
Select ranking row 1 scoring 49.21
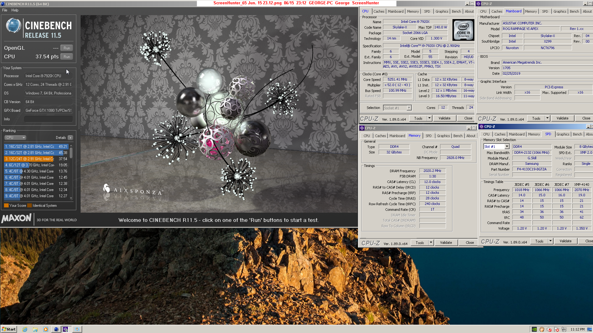pos(36,147)
